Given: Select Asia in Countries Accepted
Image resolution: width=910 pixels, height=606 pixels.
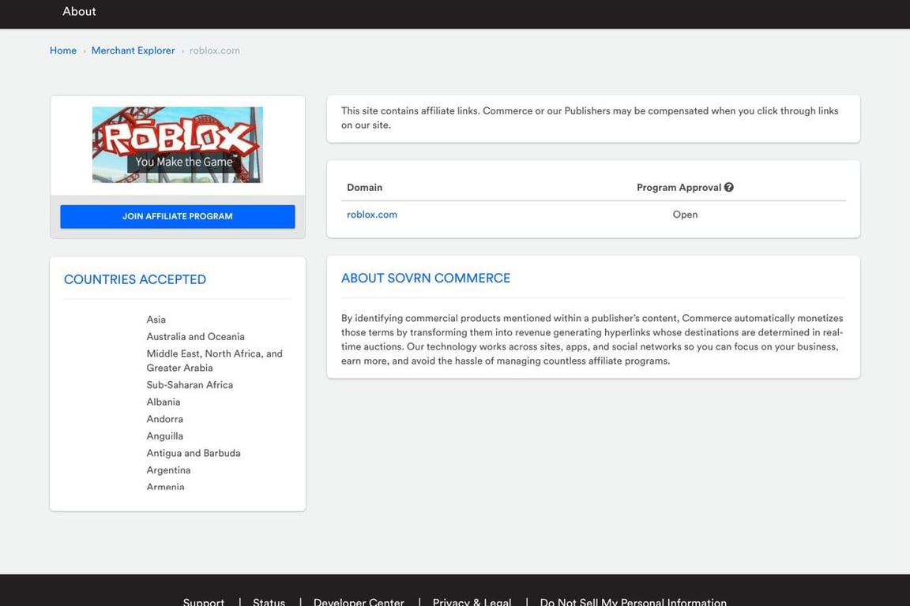Looking at the screenshot, I should tap(156, 319).
